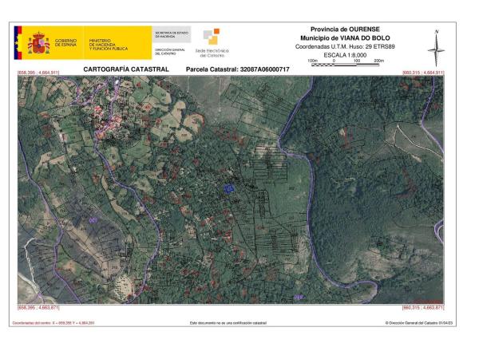The image size is (479, 347).
Task: Click the bottom-left corner coordinate label
Action: pyautogui.click(x=37, y=307)
